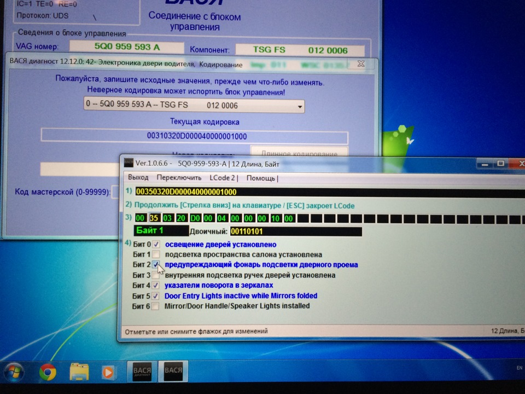Launch Google Chrome from the taskbar
This screenshot has width=525, height=394.
click(48, 372)
